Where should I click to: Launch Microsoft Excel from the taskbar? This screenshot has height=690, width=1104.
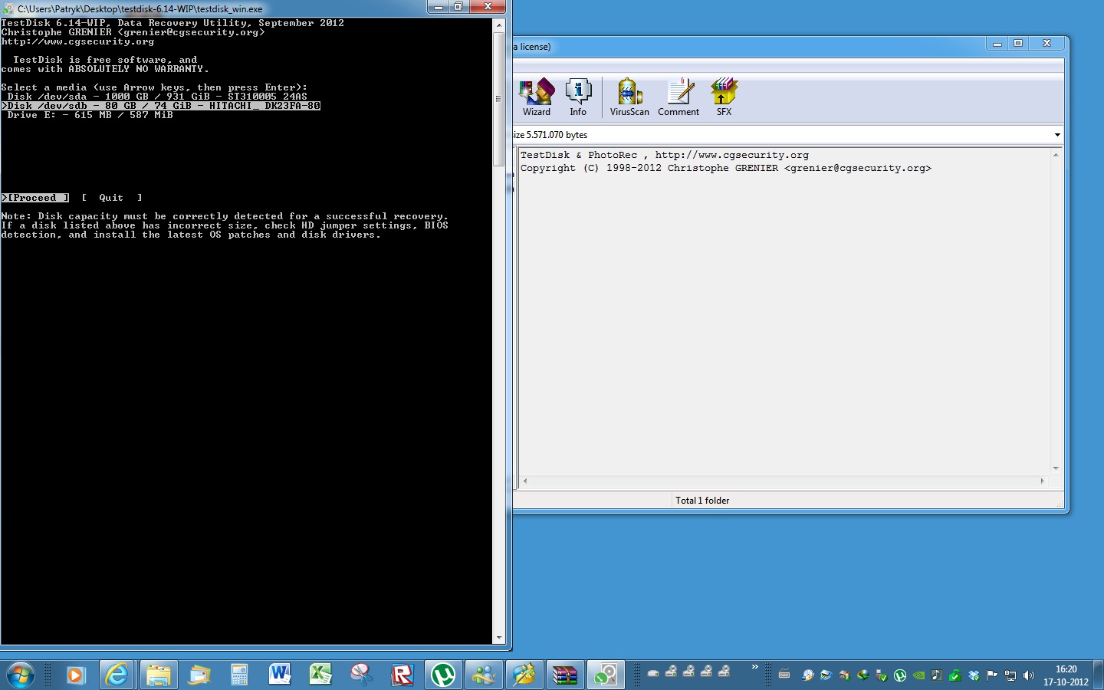pos(320,675)
